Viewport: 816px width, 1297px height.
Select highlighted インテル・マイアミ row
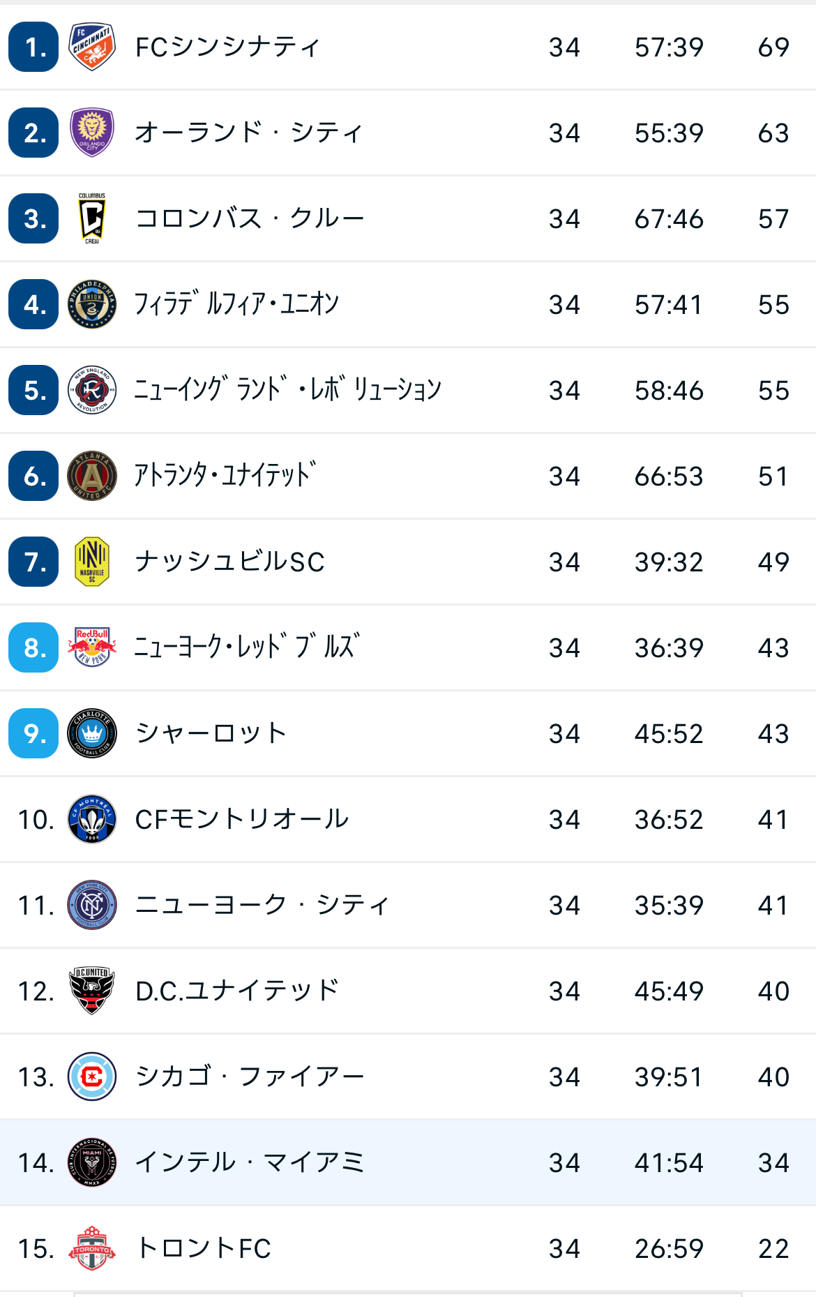click(x=408, y=1162)
